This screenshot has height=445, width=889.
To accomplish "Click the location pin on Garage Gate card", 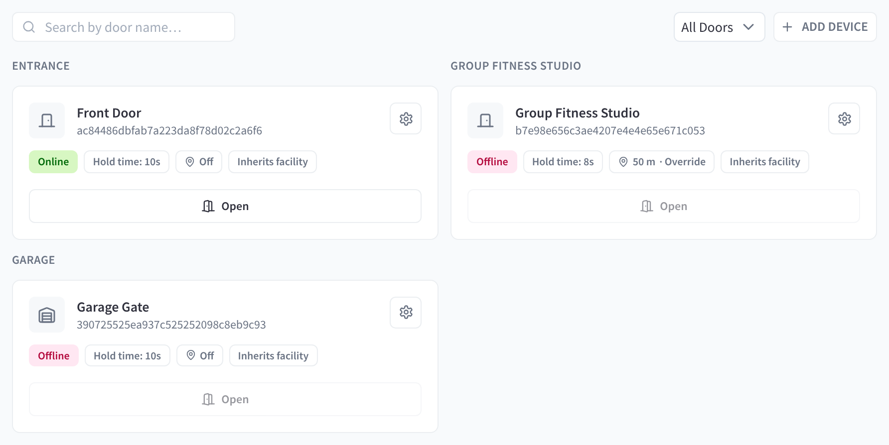I will click(191, 355).
